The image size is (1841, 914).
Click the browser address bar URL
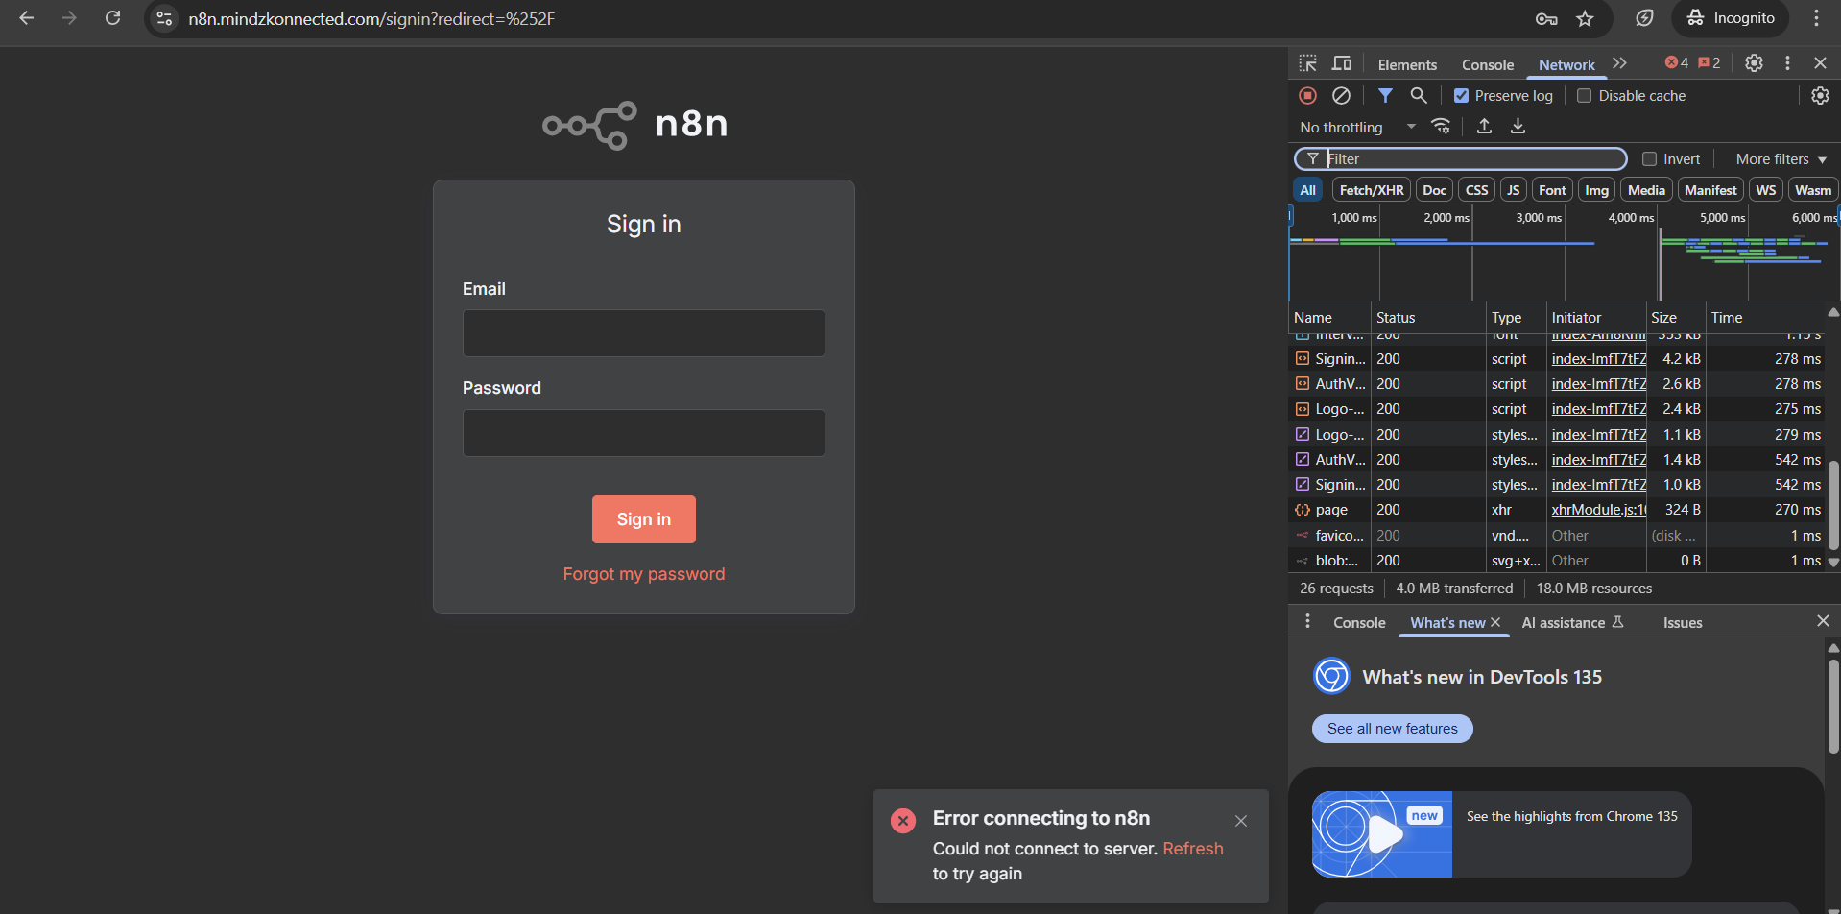coord(371,18)
